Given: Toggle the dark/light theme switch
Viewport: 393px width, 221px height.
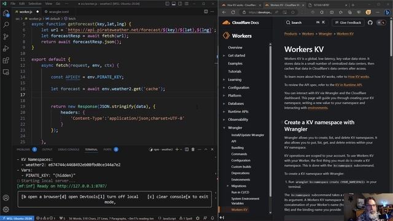Looking at the screenshot, I should click(381, 23).
